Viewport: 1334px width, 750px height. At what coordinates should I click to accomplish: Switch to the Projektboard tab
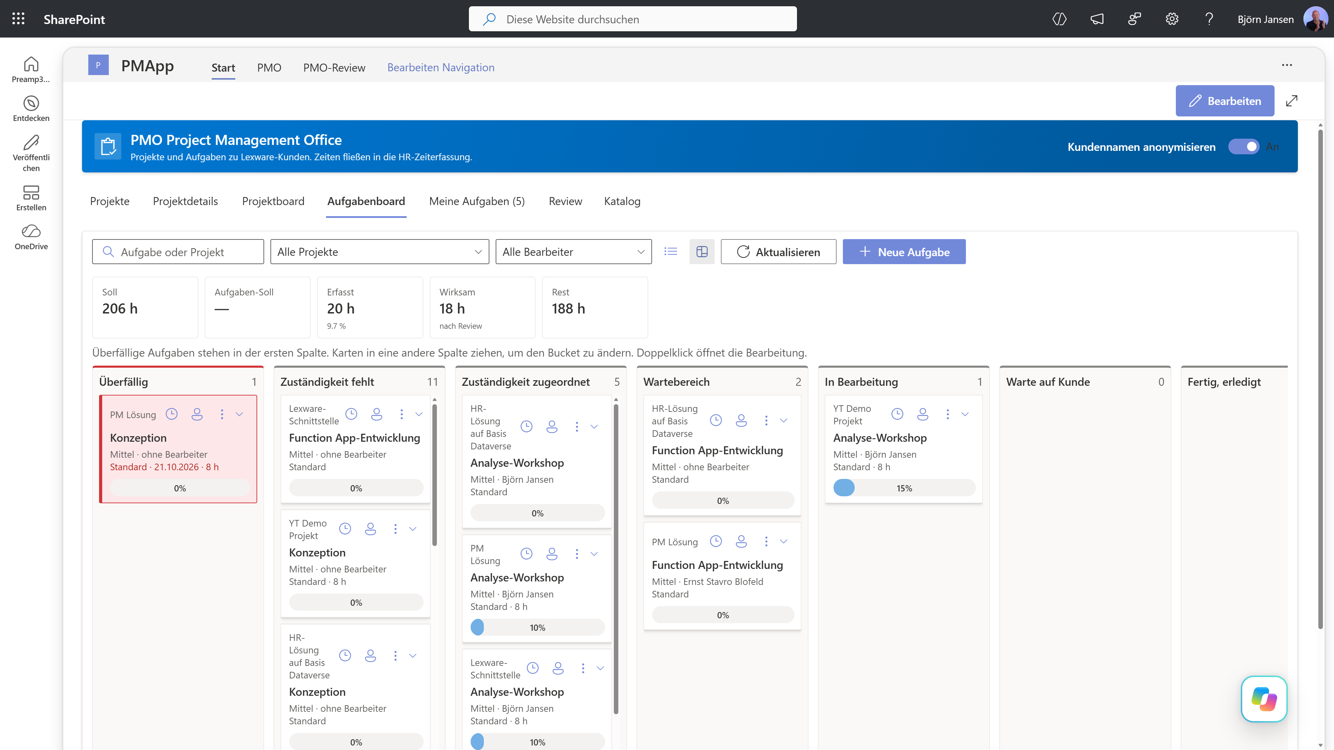[x=273, y=201]
